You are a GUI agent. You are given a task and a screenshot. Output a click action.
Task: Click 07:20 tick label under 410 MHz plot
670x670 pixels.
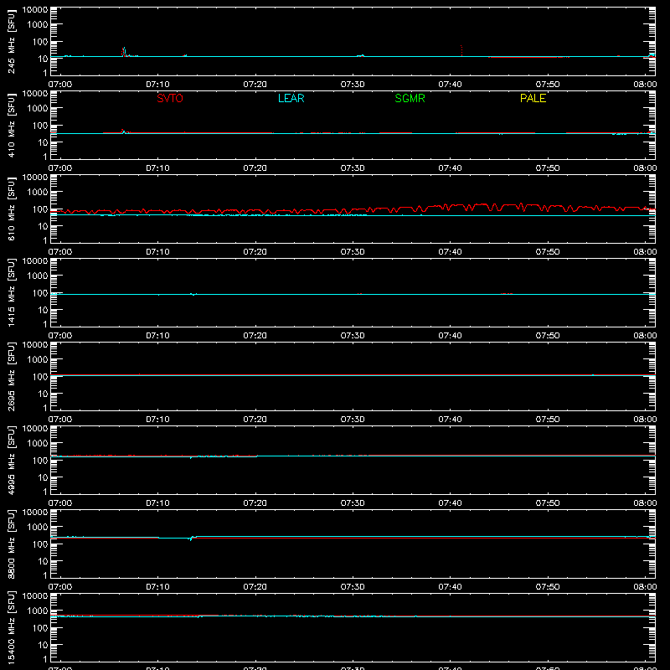255,168
